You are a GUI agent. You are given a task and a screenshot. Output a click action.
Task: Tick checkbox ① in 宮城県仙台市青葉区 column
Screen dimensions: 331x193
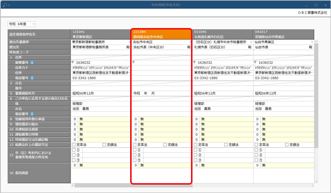pyautogui.click(x=256, y=150)
